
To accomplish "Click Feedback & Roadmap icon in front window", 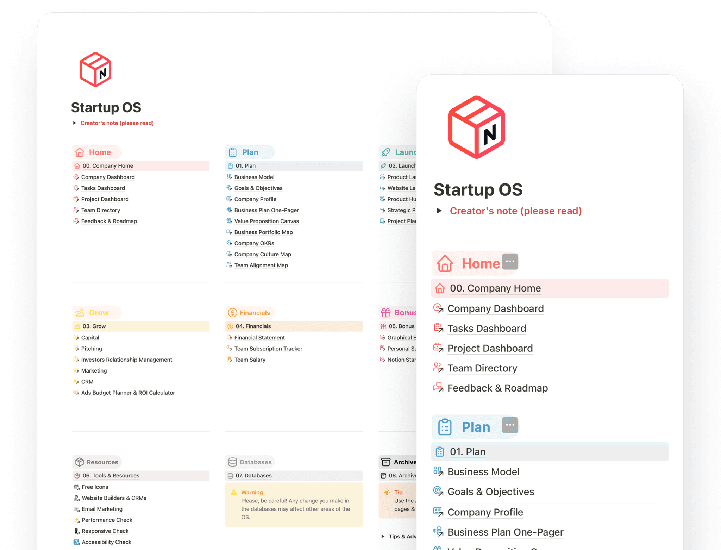I will coord(438,388).
